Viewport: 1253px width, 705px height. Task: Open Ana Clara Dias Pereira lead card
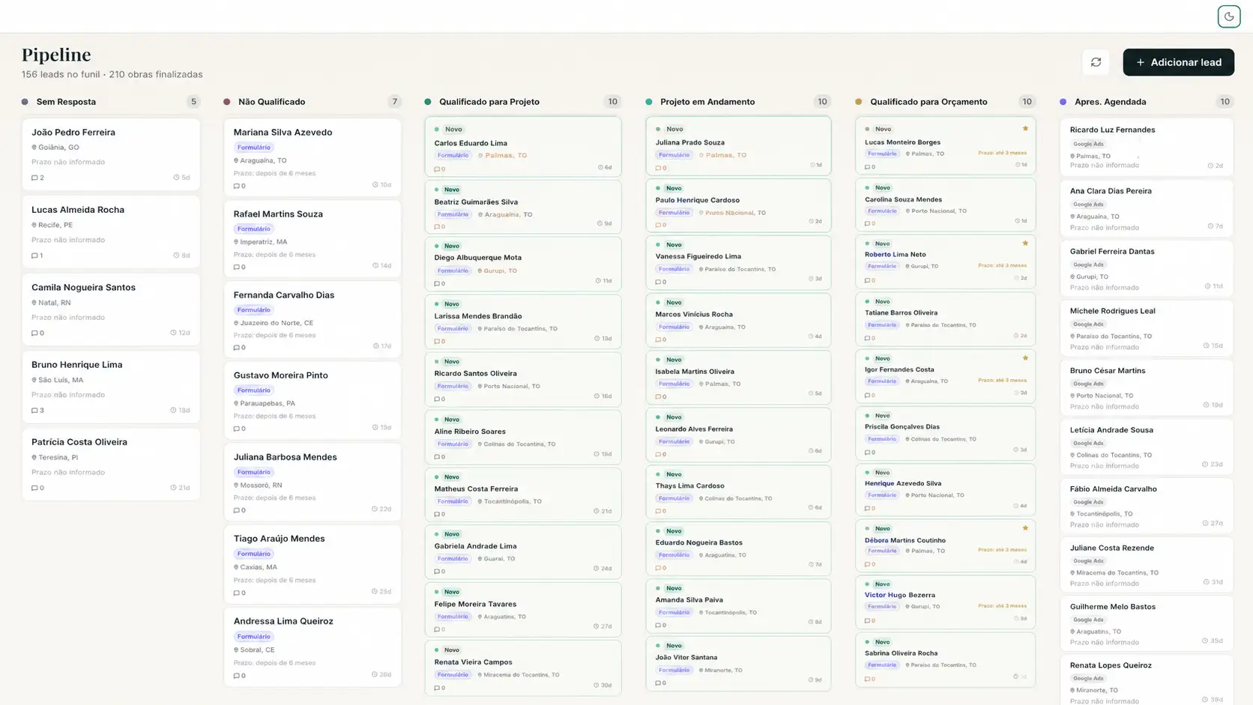1147,208
